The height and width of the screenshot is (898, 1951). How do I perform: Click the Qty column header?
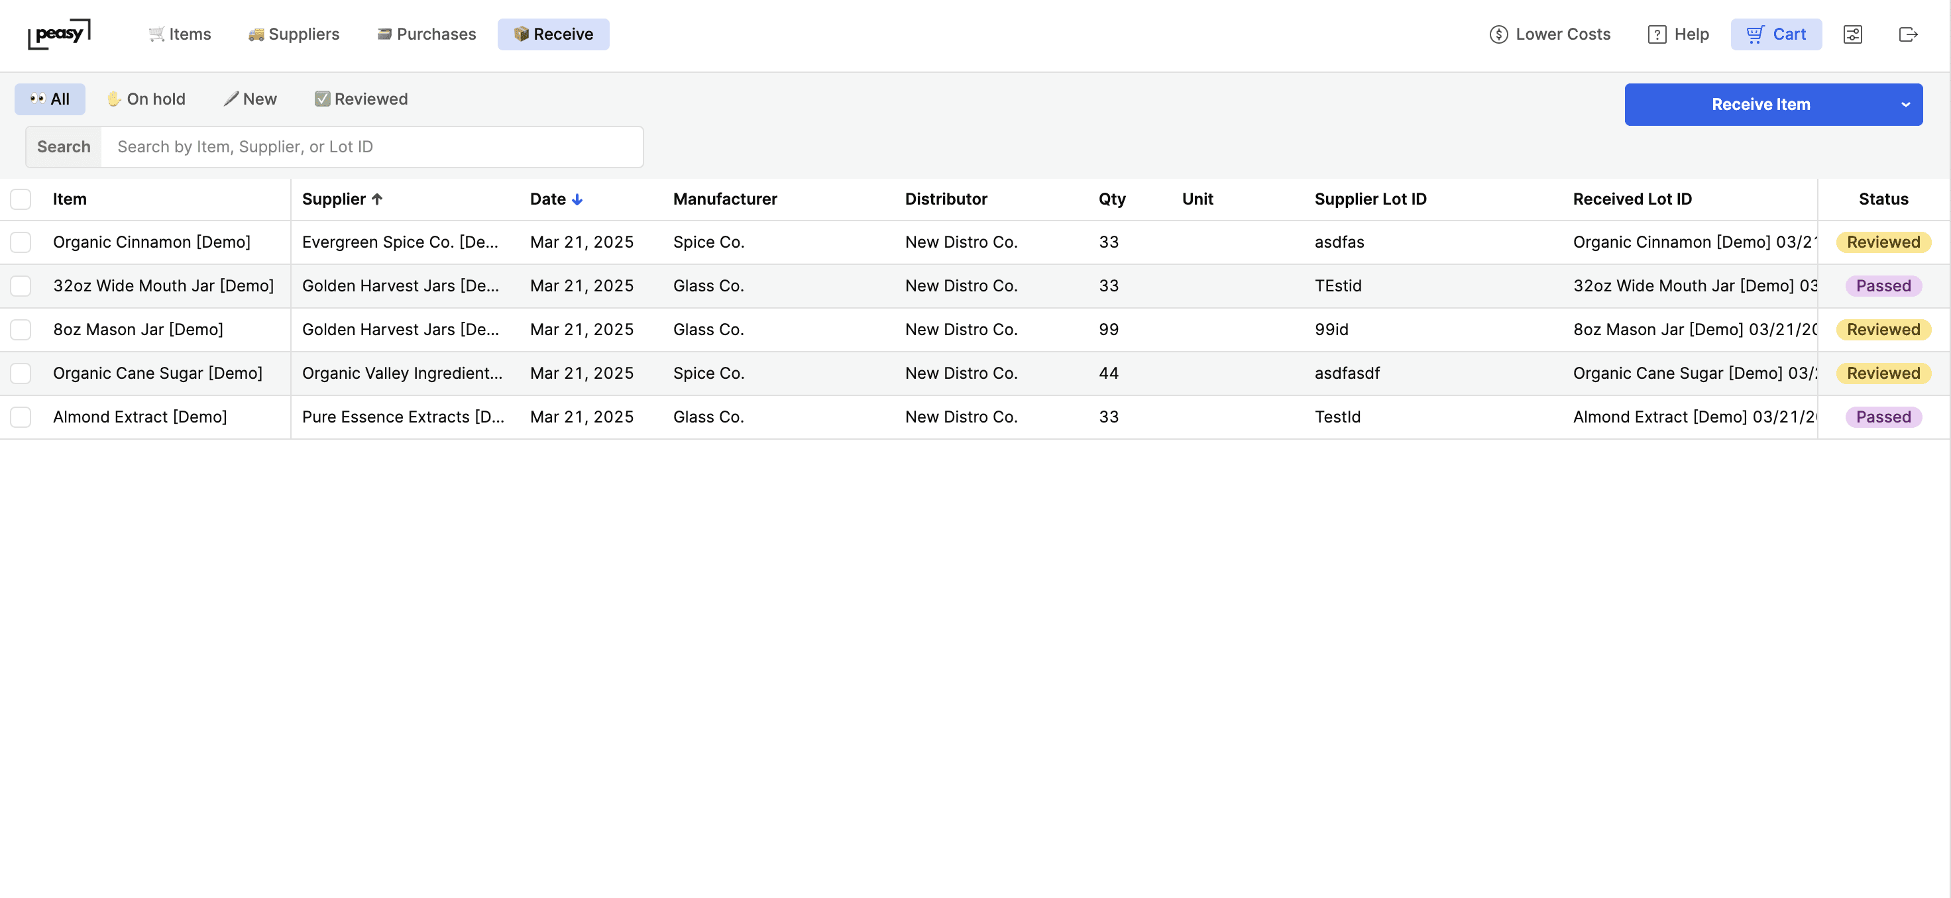click(1112, 199)
